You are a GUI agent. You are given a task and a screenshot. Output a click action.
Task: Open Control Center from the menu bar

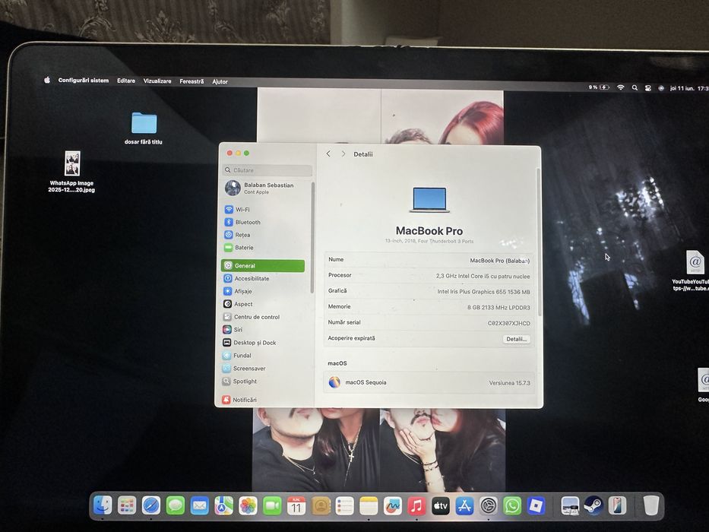[648, 88]
